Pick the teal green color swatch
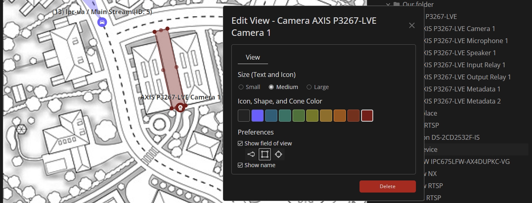This screenshot has width=532, height=203. [x=285, y=116]
